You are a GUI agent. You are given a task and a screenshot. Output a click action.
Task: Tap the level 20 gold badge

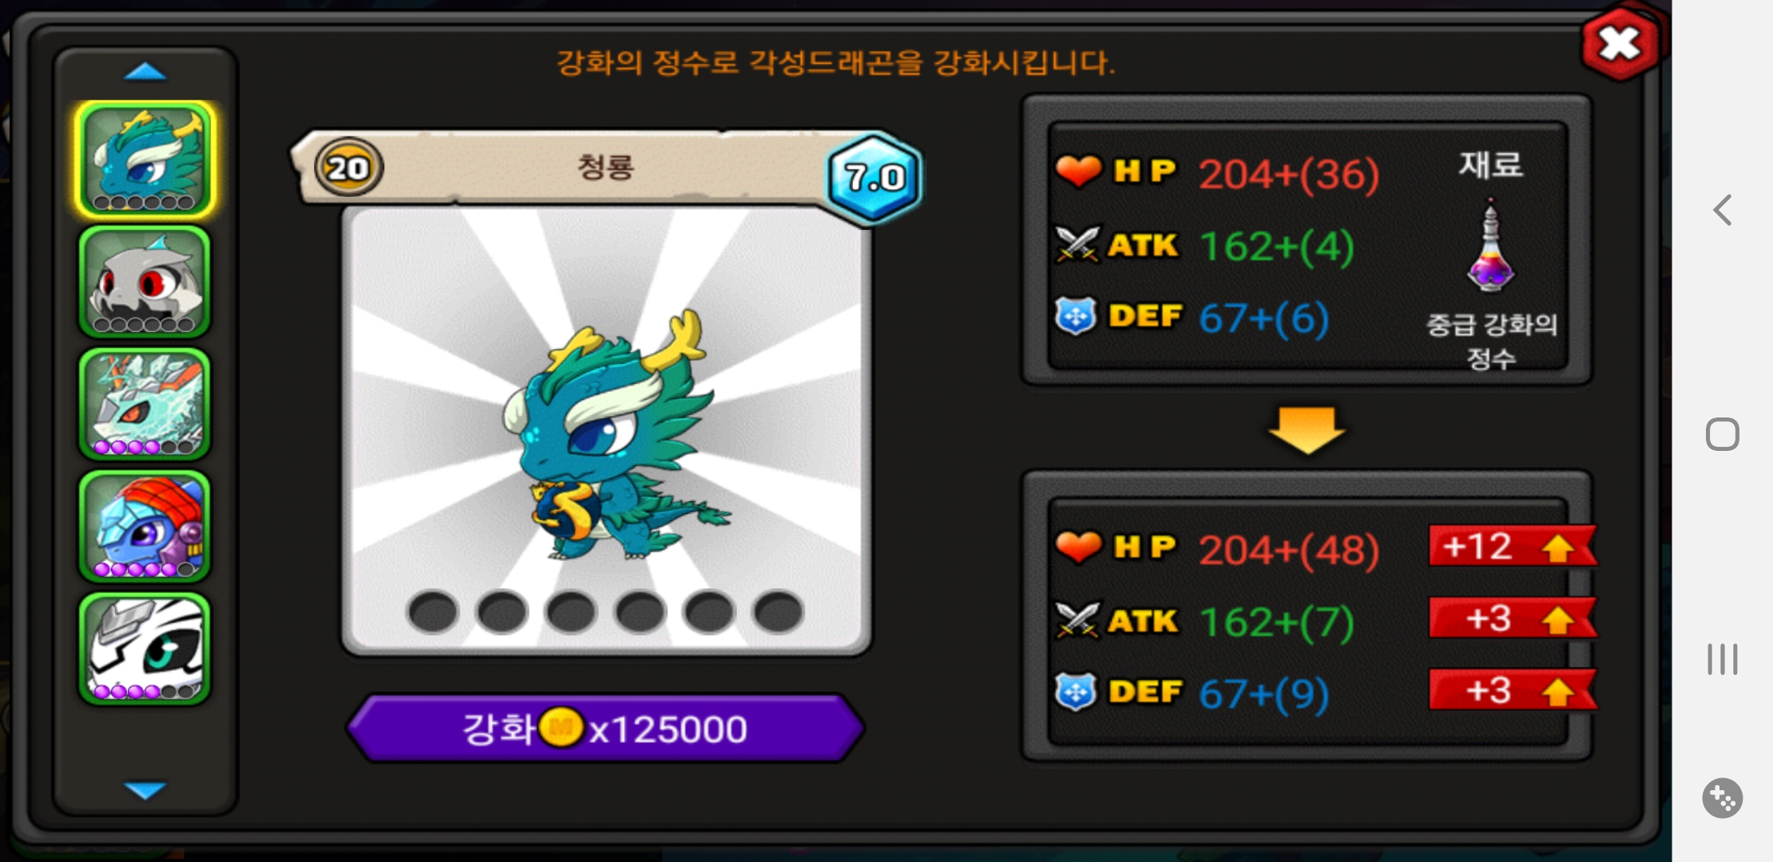tap(348, 168)
